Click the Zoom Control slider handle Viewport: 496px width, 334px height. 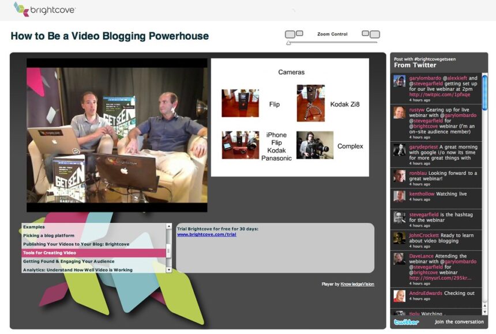(x=288, y=43)
